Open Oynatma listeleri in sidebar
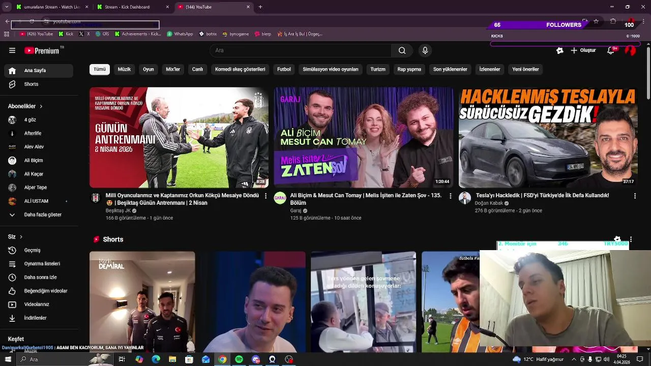 click(39, 264)
